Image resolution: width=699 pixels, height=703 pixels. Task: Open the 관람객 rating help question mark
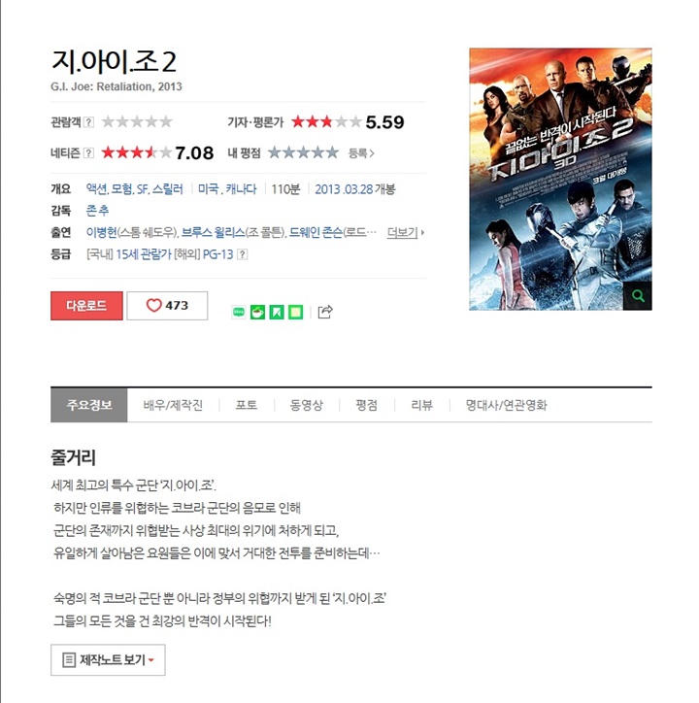[88, 122]
